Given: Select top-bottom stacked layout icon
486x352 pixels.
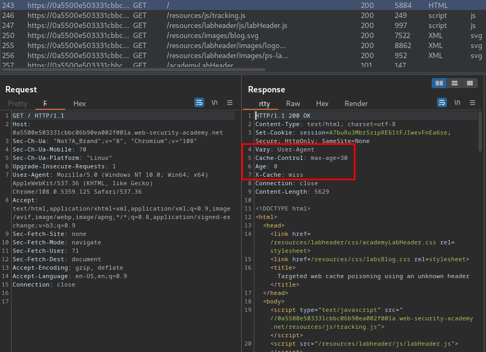Looking at the screenshot, I should tap(454, 83).
